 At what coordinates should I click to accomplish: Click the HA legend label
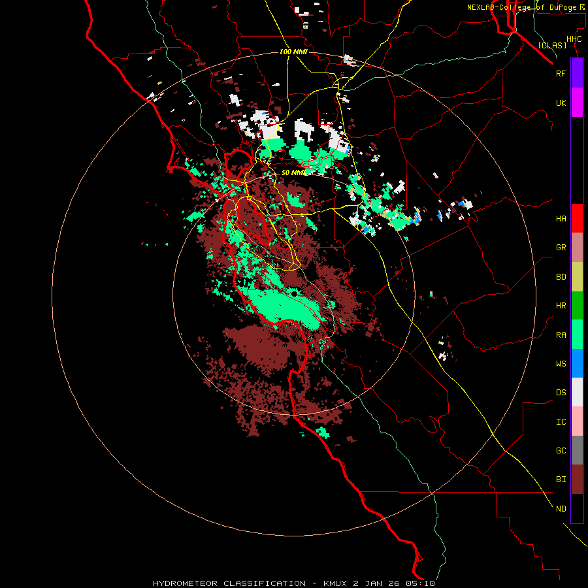(x=561, y=218)
